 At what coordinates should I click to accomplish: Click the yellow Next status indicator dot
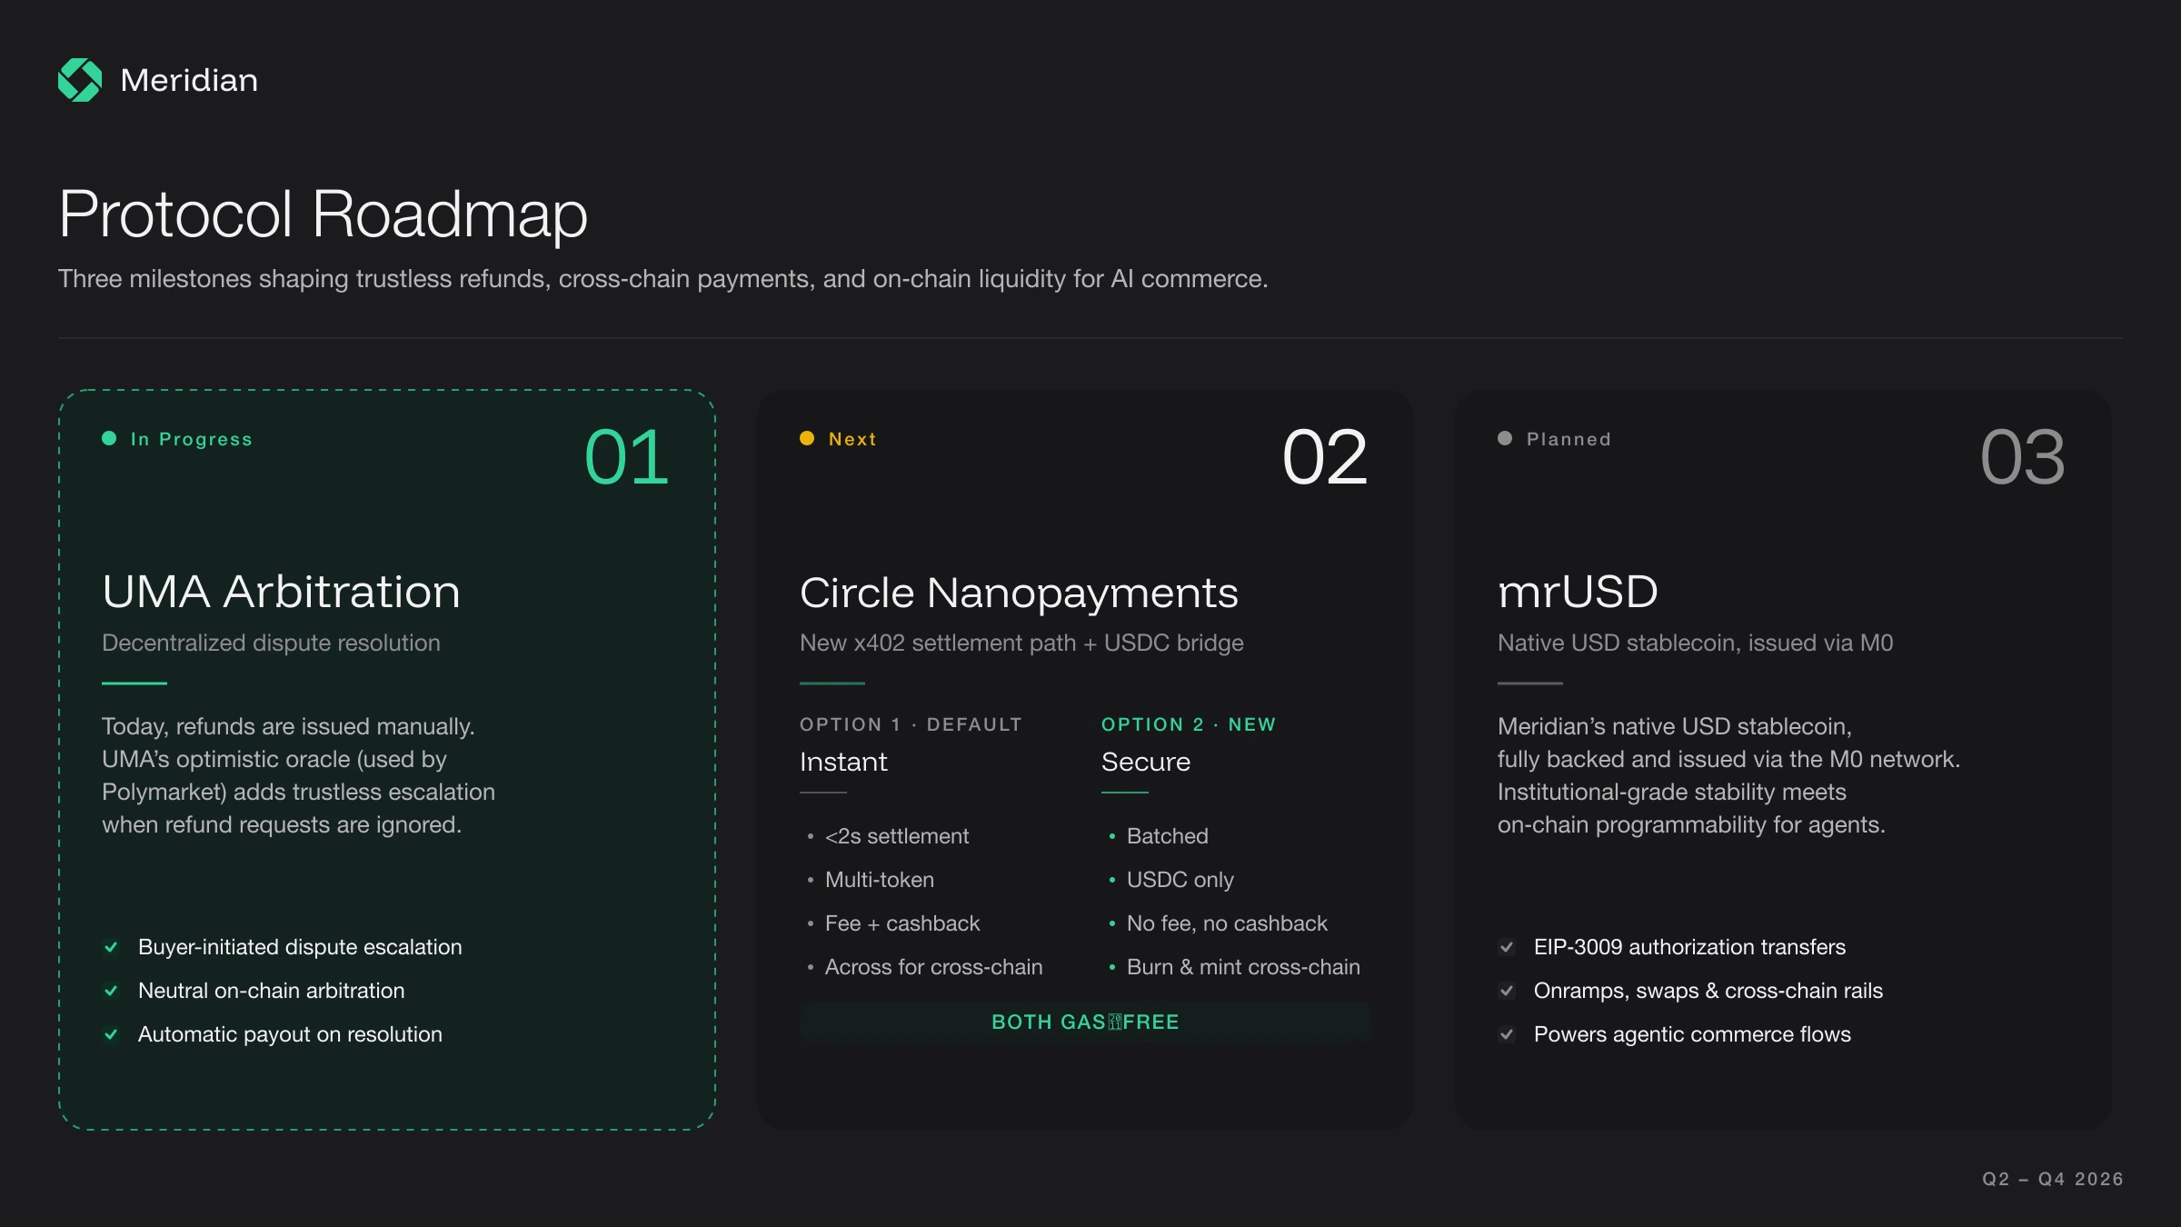click(x=807, y=439)
